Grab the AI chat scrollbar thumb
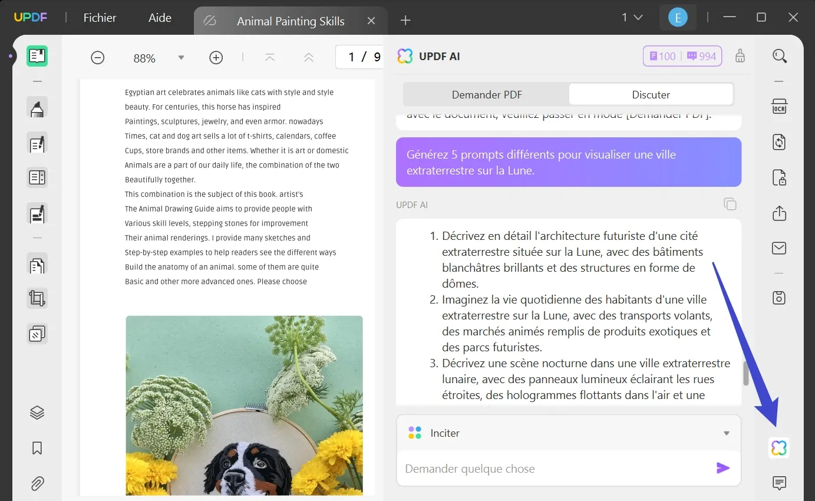This screenshot has height=501, width=815. (x=745, y=373)
